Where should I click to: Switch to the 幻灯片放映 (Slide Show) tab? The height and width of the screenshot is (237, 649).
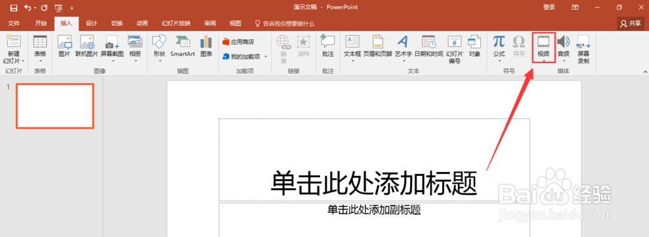(177, 23)
